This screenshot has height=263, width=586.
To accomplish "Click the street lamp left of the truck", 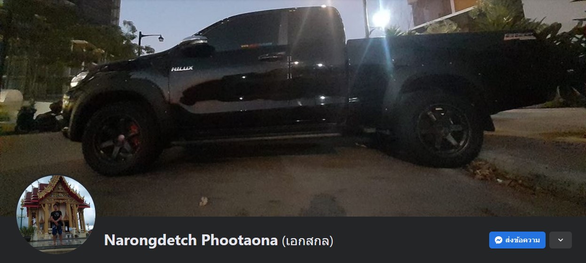I will point(150,39).
